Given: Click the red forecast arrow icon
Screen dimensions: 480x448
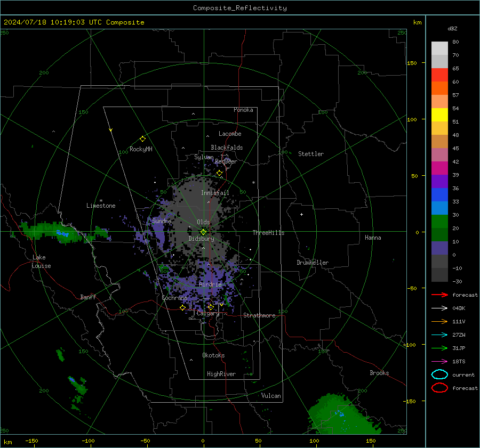Looking at the screenshot, I should 439,295.
